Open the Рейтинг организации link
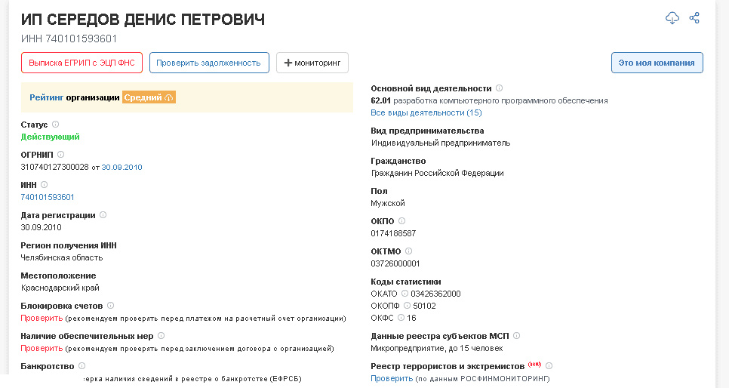This screenshot has height=388, width=729. click(x=47, y=97)
